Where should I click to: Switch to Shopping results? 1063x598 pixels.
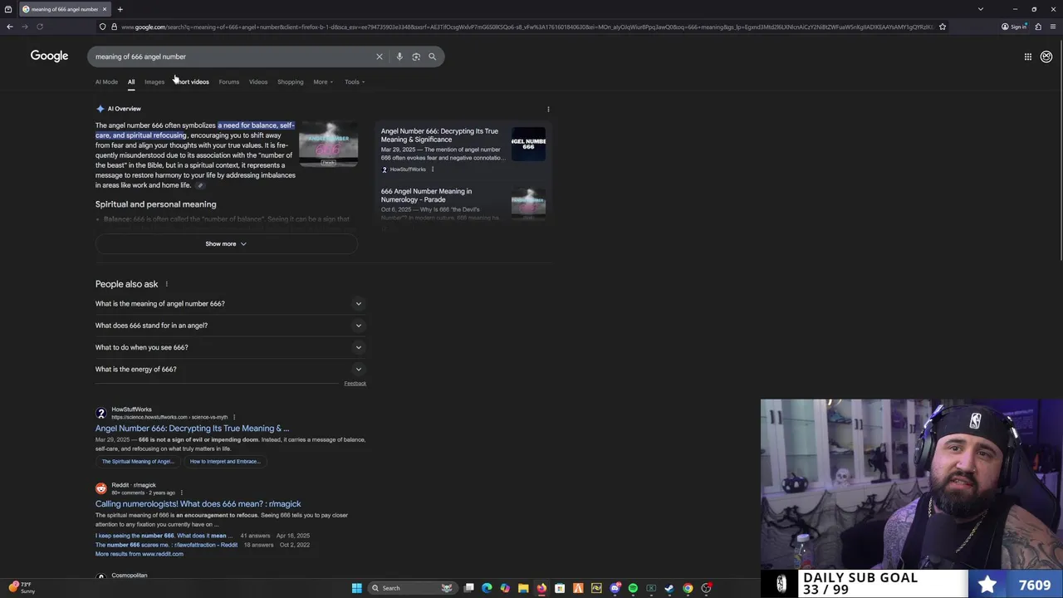click(291, 82)
